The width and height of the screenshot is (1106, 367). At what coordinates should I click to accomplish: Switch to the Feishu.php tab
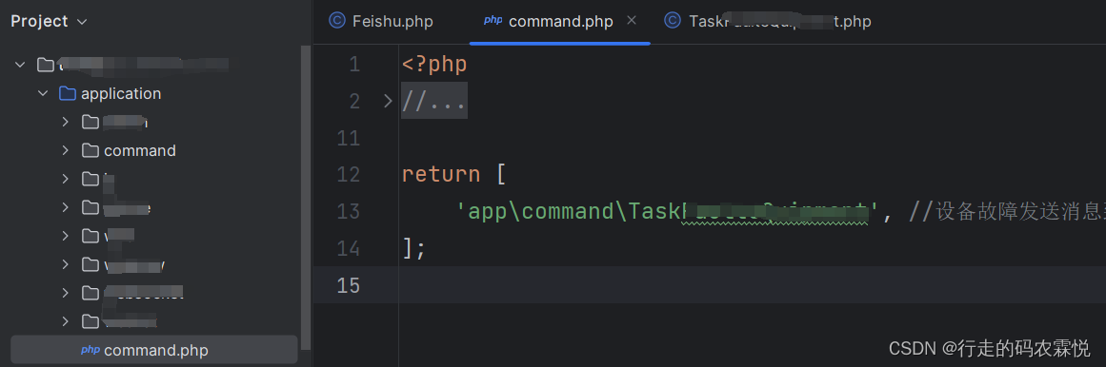(382, 21)
